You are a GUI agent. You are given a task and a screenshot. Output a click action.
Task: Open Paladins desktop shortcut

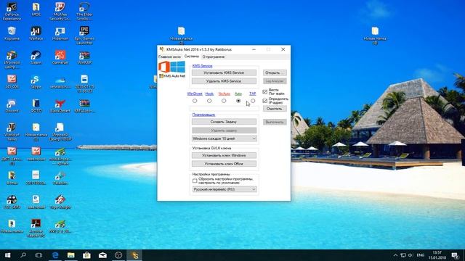(60, 178)
